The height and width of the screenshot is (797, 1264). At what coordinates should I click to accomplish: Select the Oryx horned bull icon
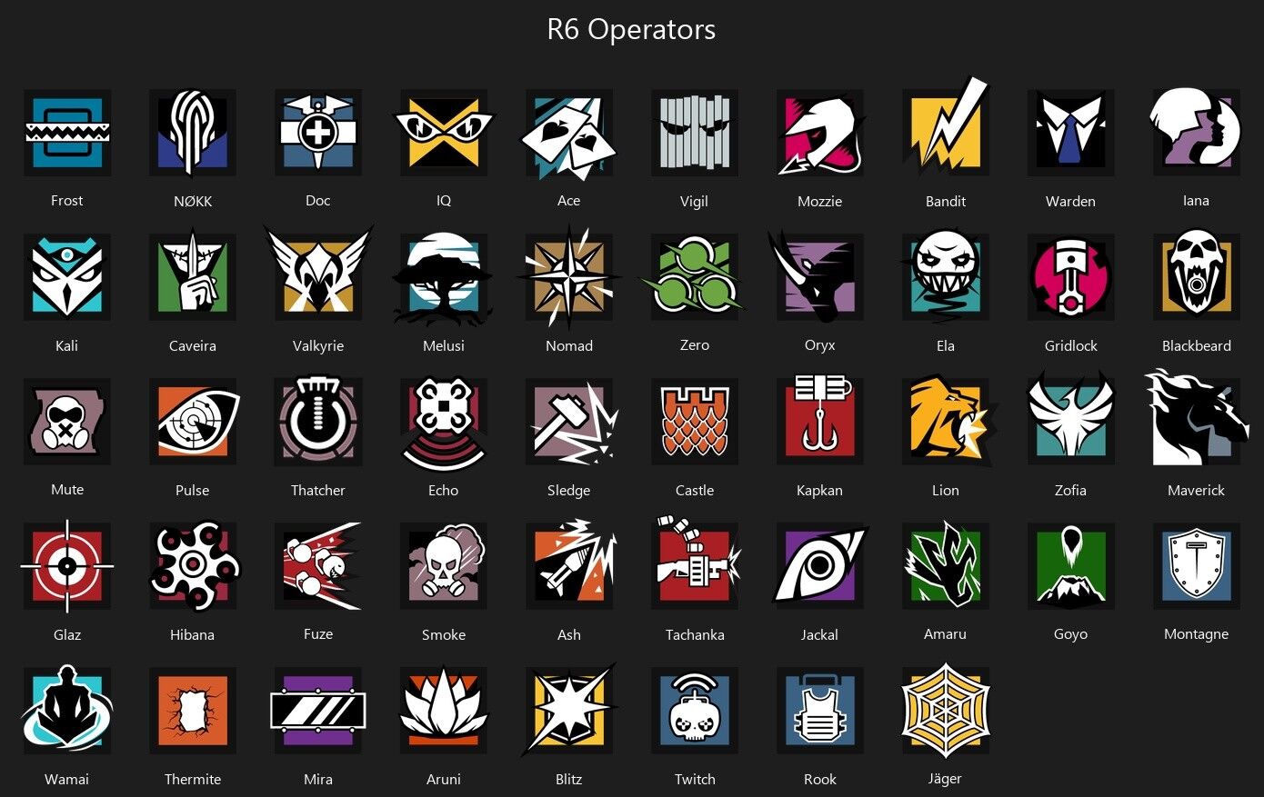(x=820, y=277)
